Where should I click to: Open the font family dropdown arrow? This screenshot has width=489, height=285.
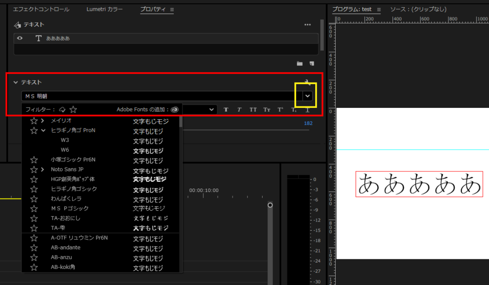[308, 96]
